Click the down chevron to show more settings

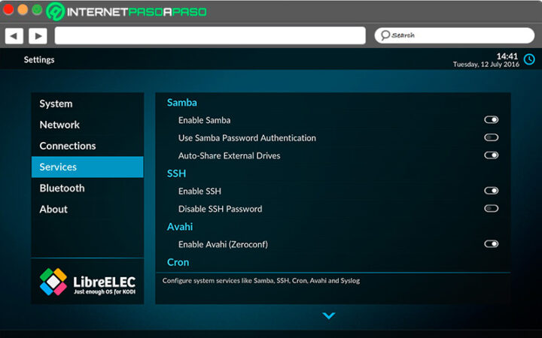[328, 315]
